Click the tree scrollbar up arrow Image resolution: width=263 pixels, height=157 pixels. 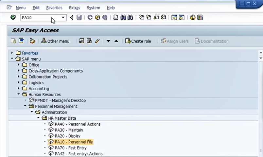point(261,53)
